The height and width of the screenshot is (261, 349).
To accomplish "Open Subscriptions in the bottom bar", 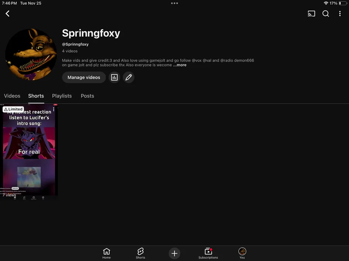I will 208,253.
